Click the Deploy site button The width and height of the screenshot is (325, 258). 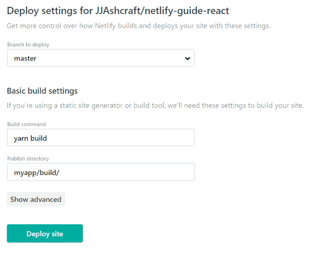coord(45,233)
